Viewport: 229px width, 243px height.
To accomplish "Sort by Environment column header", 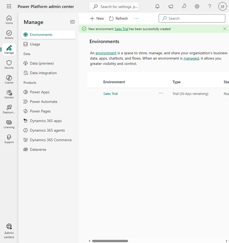I will (114, 82).
